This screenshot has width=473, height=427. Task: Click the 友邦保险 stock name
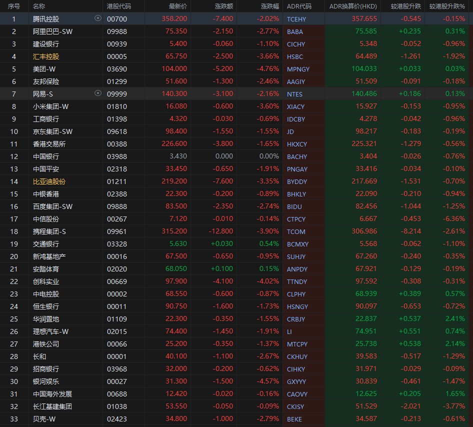point(46,81)
